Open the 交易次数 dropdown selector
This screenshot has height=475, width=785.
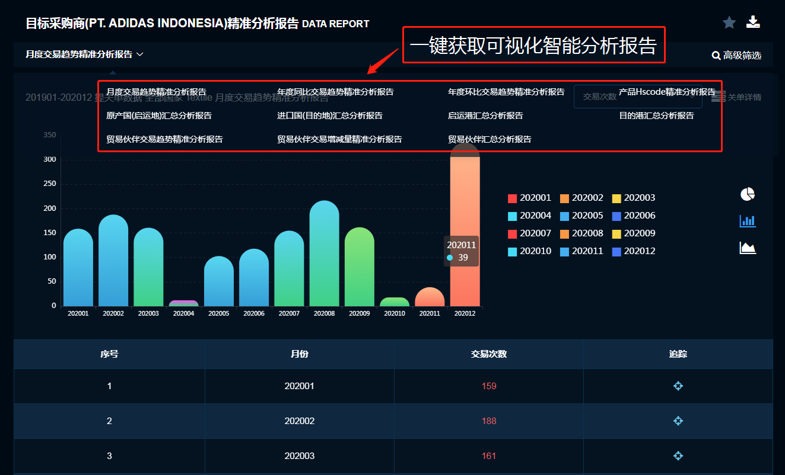tap(637, 97)
